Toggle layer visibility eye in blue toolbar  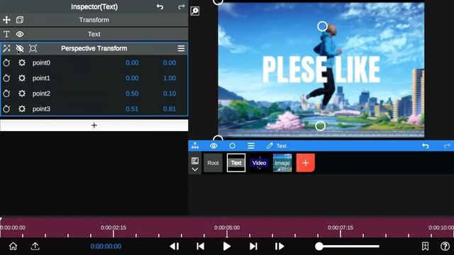(214, 146)
